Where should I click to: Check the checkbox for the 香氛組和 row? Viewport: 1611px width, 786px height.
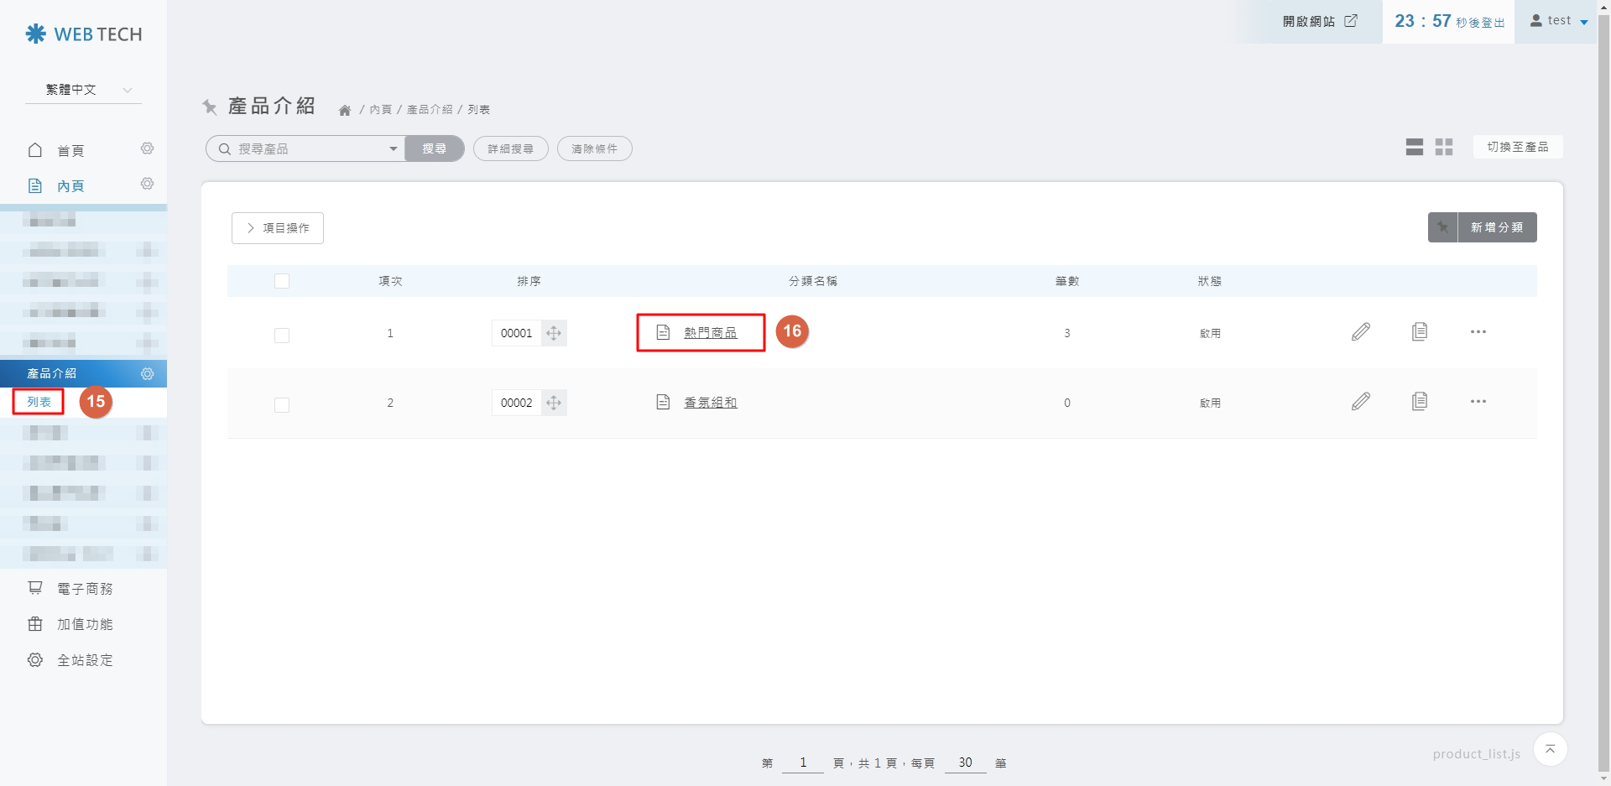pos(282,405)
